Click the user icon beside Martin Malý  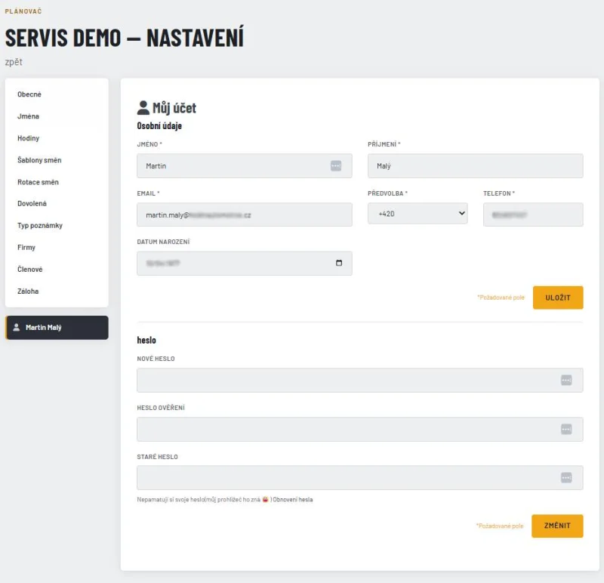coord(16,328)
